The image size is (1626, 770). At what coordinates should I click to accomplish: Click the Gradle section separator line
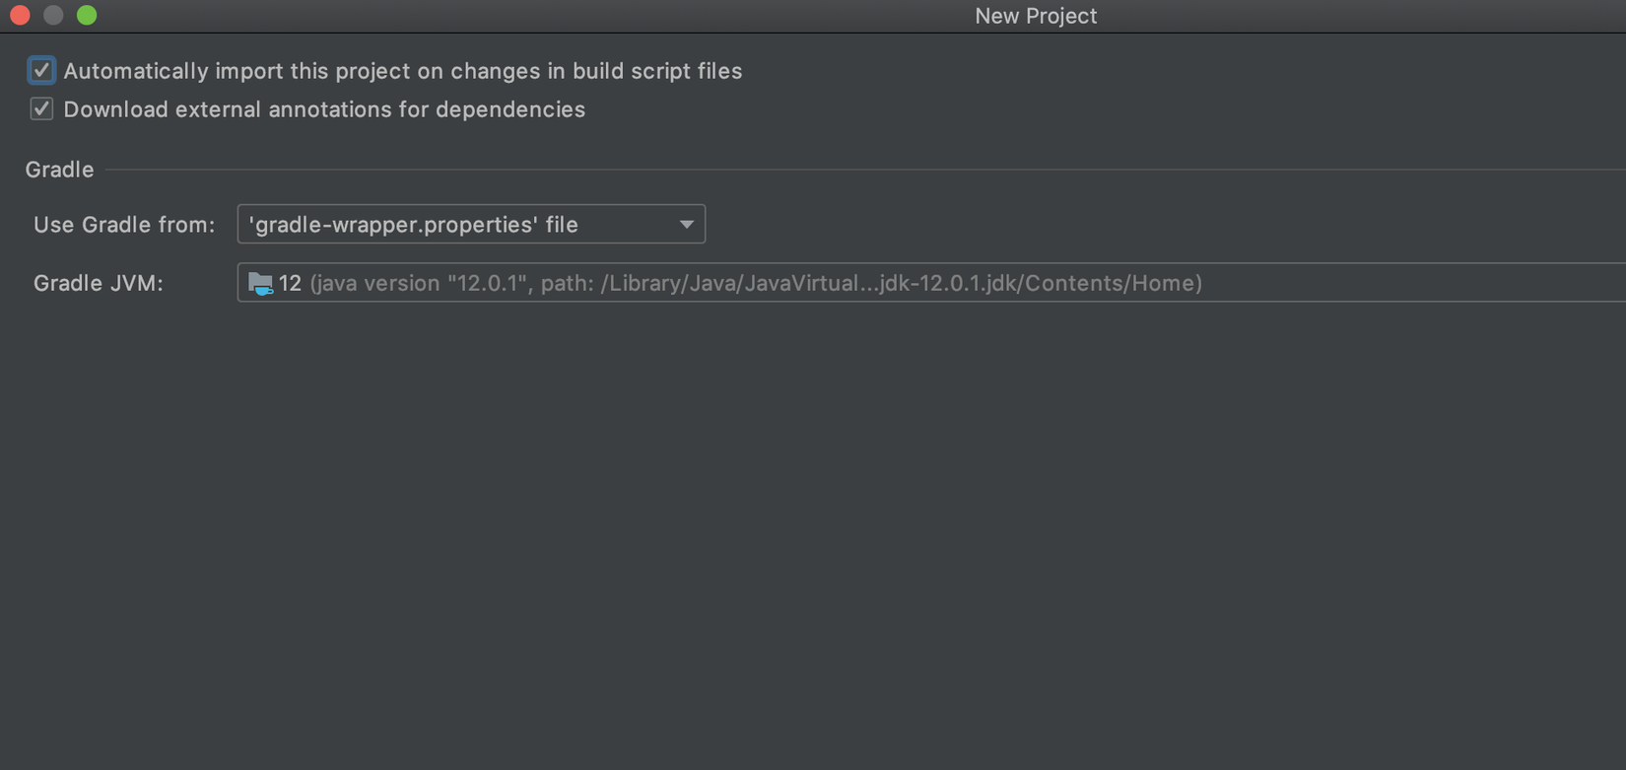tap(788, 170)
